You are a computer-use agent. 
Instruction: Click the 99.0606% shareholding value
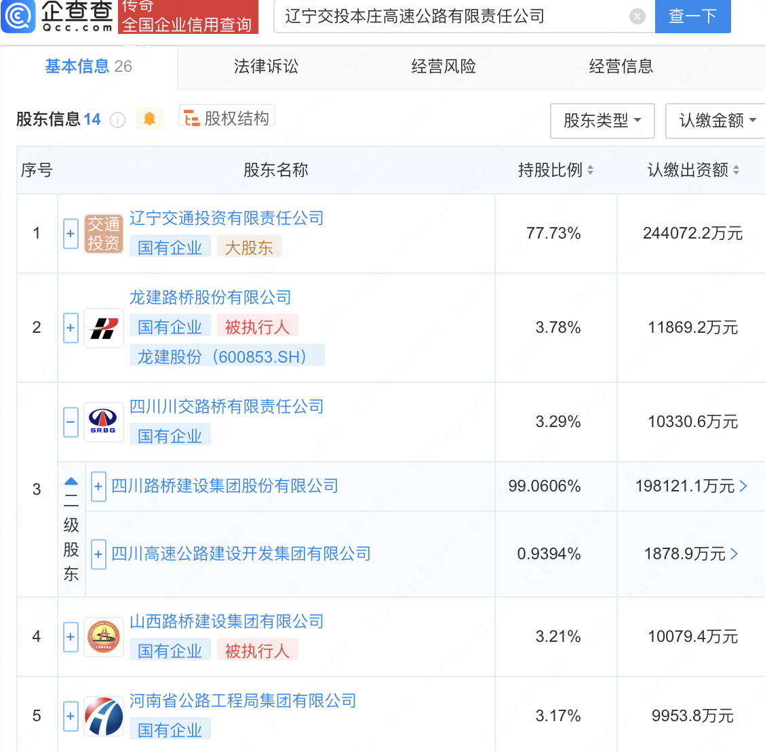pyautogui.click(x=545, y=486)
